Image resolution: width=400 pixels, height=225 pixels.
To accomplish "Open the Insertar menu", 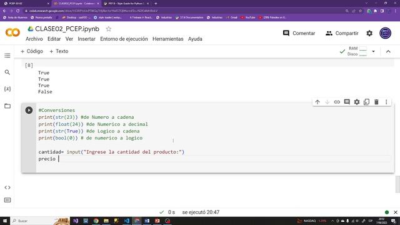I will (86, 39).
